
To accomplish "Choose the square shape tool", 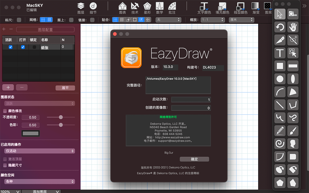I will coord(280,66).
